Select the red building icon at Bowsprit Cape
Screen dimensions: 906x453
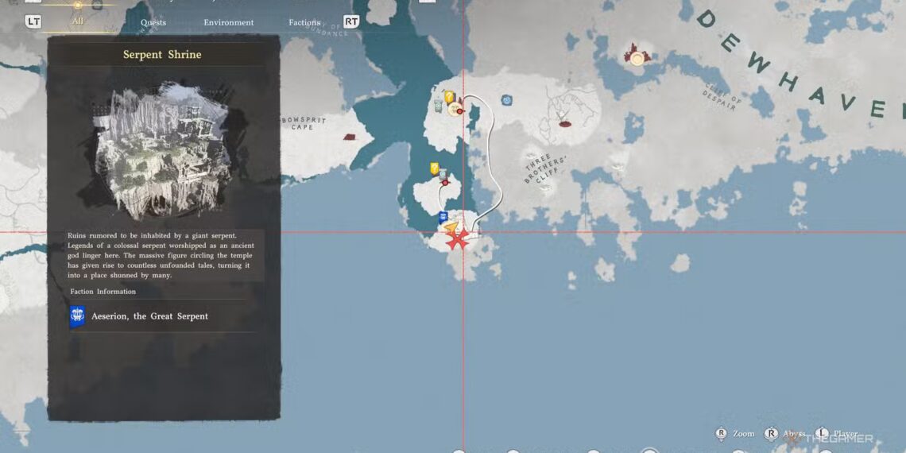pyautogui.click(x=350, y=137)
